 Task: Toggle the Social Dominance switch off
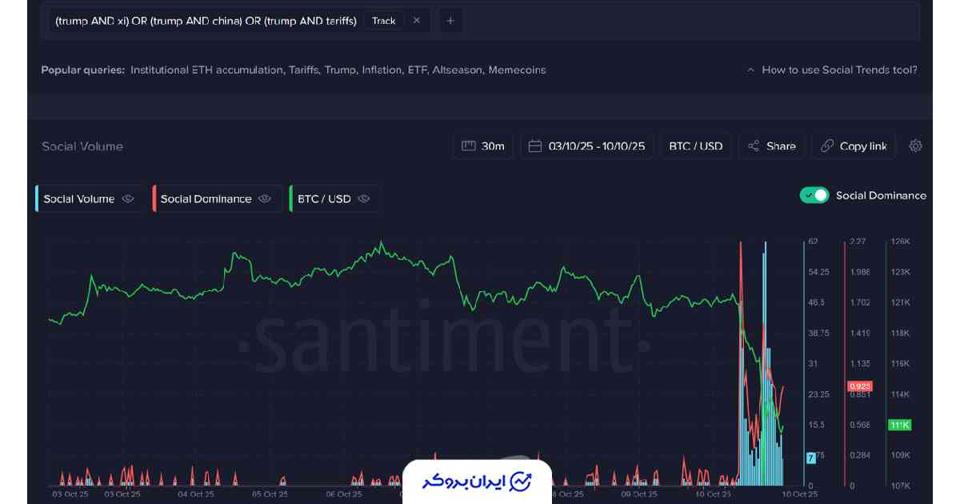pyautogui.click(x=814, y=195)
